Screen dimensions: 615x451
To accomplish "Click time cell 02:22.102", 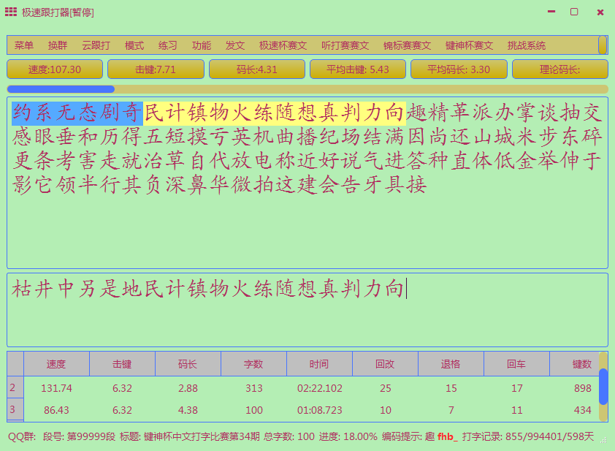I will [320, 388].
